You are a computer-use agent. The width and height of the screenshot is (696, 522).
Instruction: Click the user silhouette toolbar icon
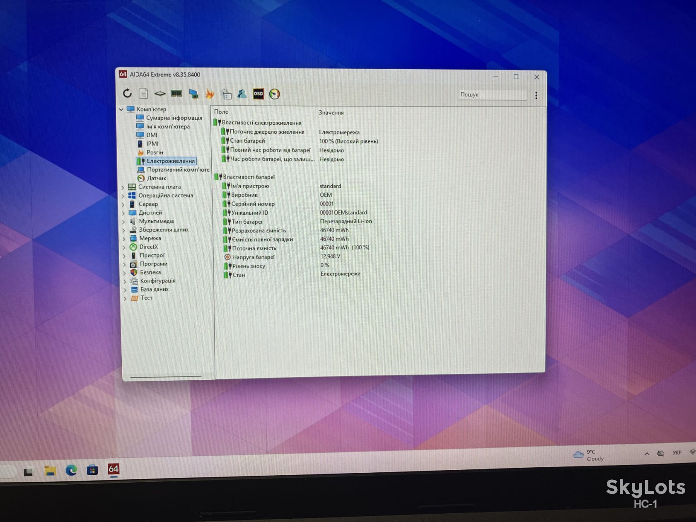click(242, 94)
